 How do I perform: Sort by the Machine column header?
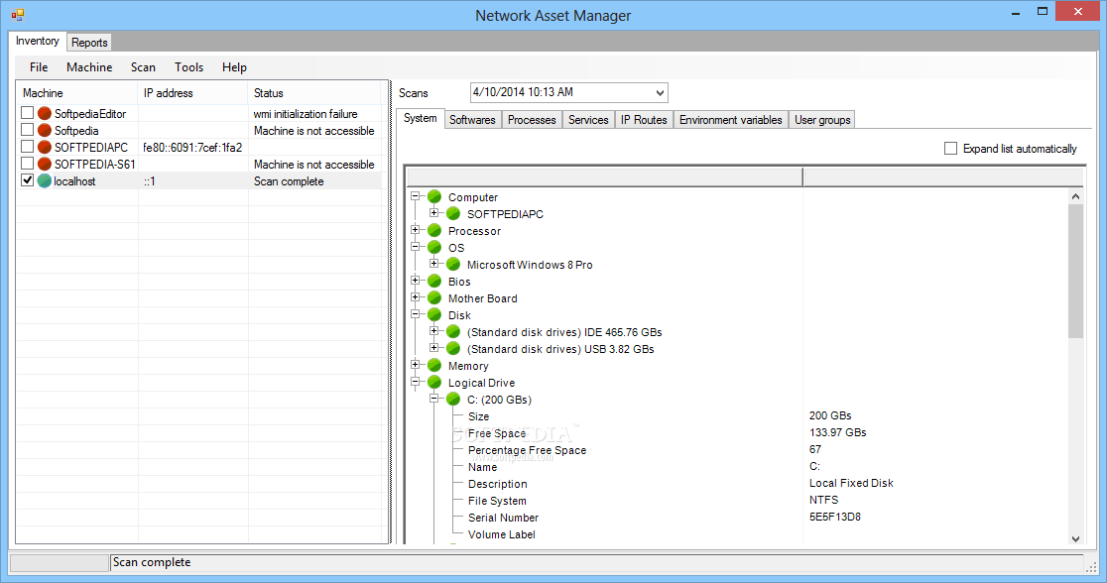[77, 93]
